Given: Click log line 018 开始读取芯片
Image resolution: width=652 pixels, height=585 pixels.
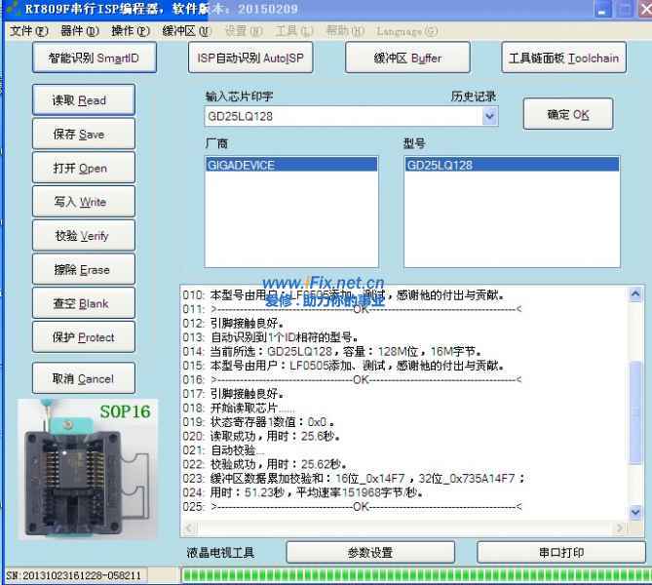Looking at the screenshot, I should [239, 408].
